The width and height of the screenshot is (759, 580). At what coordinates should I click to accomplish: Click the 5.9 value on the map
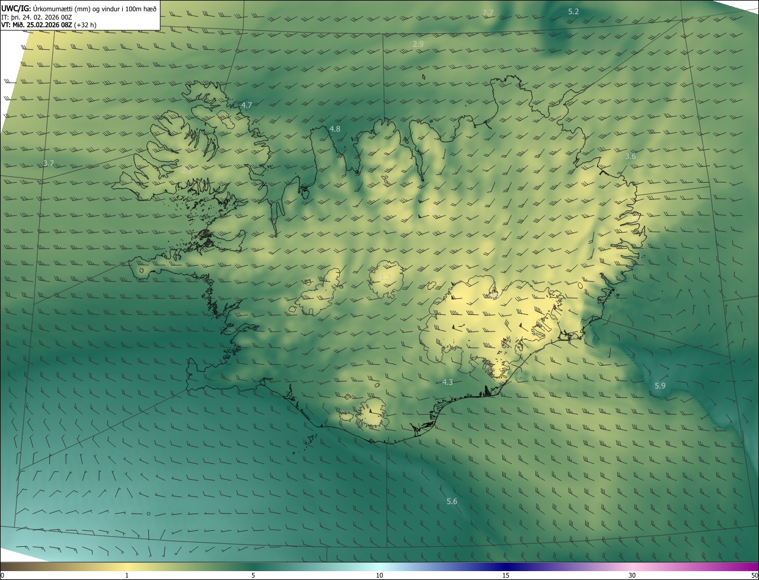[660, 386]
